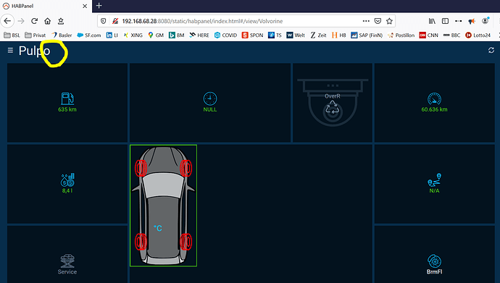Viewport: 500px width, 283px height.
Task: Open the CNN bookmark
Action: pyautogui.click(x=428, y=35)
